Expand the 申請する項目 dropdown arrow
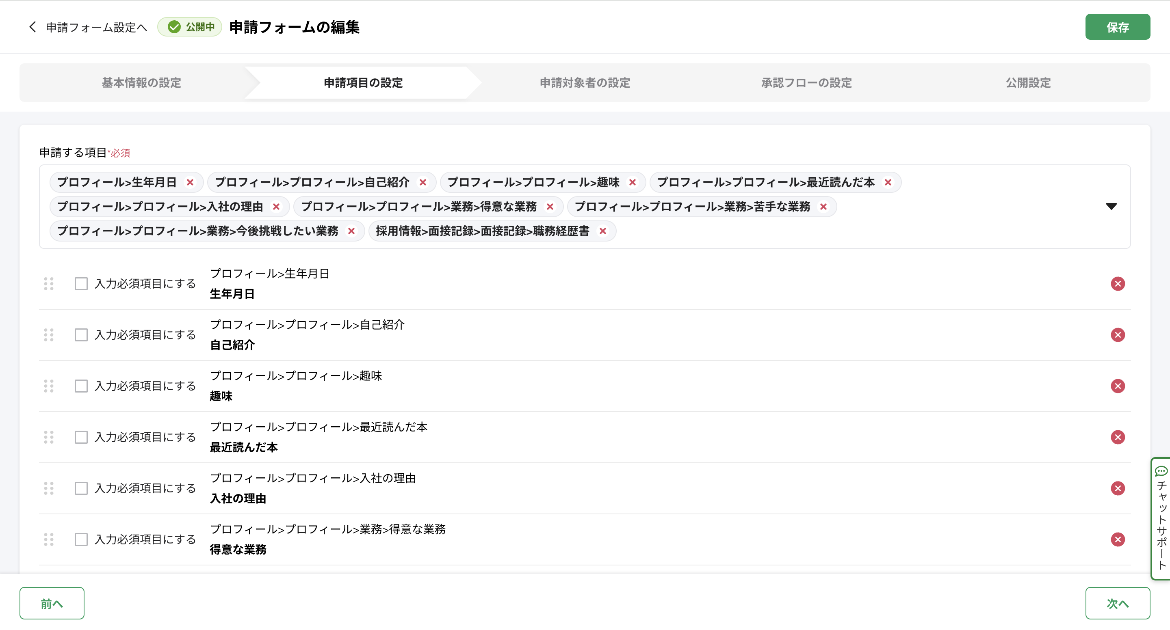 click(x=1111, y=207)
